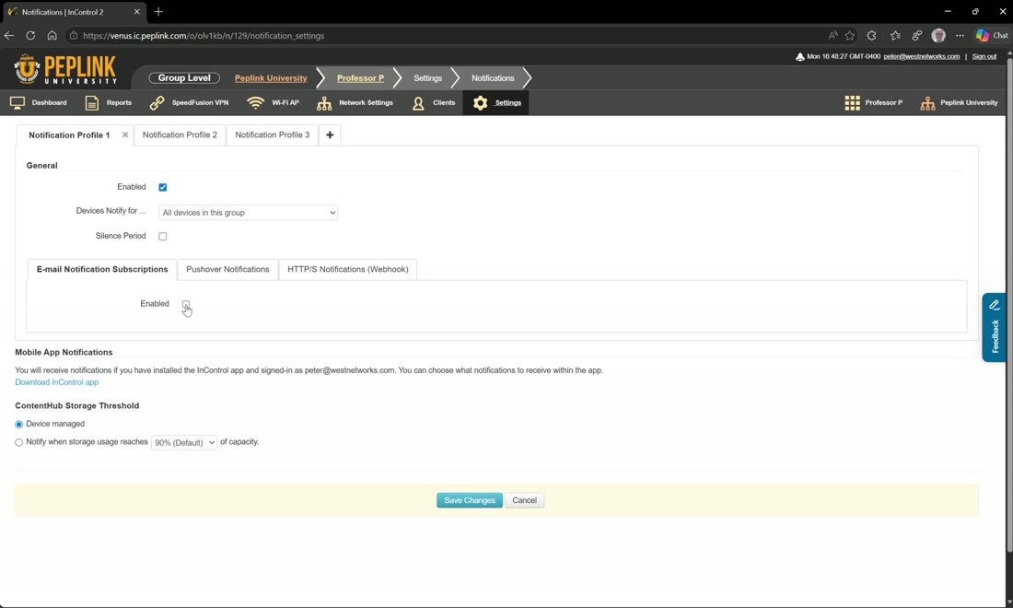Image resolution: width=1013 pixels, height=608 pixels.
Task: Switch to Notification Profile 3 tab
Action: point(272,135)
